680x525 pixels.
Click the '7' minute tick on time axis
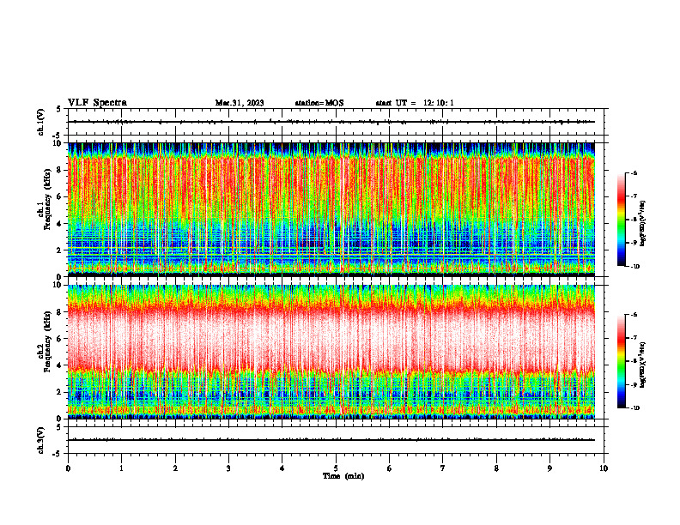pos(443,468)
